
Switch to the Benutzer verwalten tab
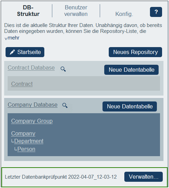tap(76, 11)
